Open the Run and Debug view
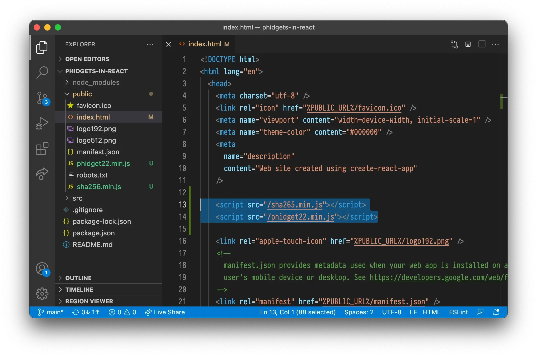This screenshot has height=357, width=537. tap(42, 123)
